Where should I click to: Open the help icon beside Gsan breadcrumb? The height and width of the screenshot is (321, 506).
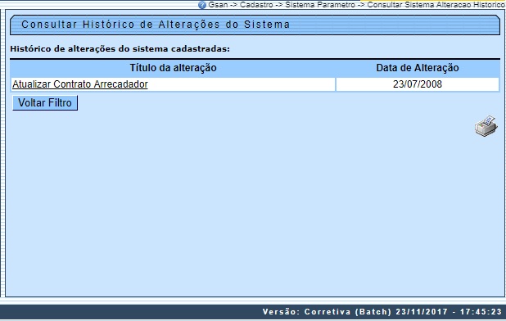pyautogui.click(x=202, y=5)
